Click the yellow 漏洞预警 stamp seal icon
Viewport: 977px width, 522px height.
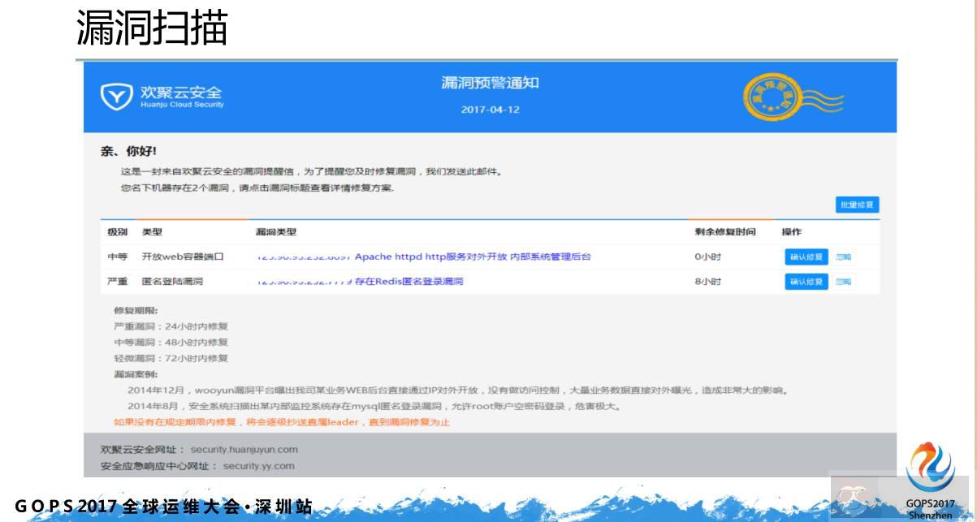771,95
